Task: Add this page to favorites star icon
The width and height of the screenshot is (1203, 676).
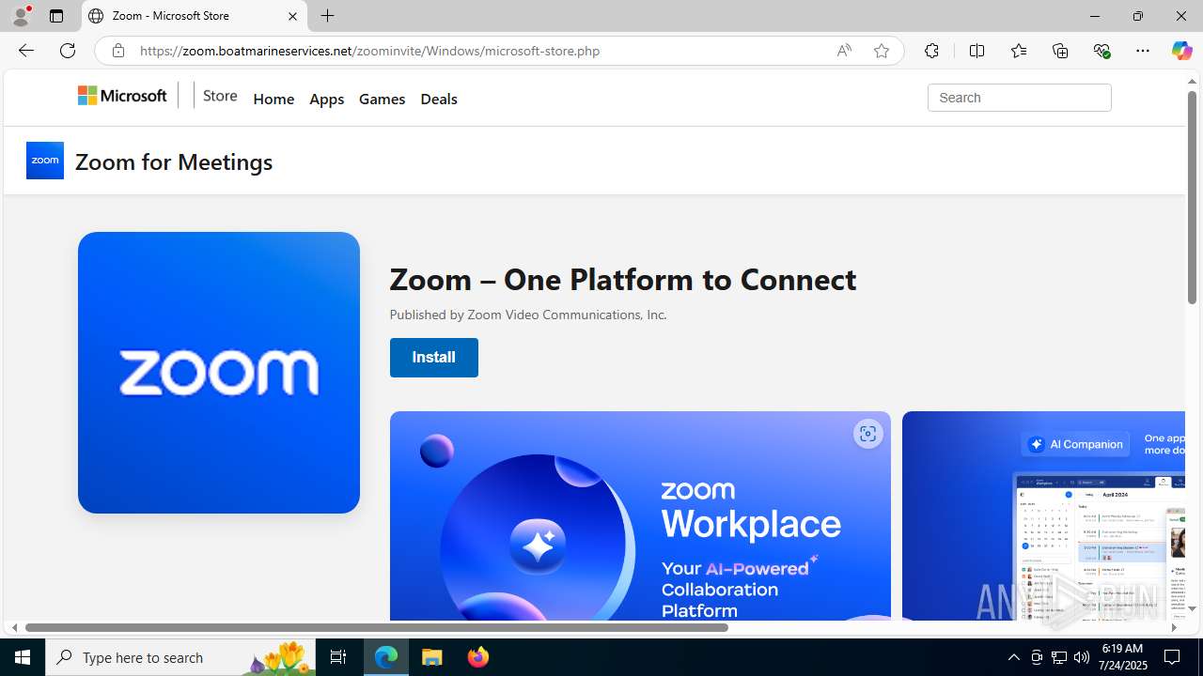Action: coord(882,51)
